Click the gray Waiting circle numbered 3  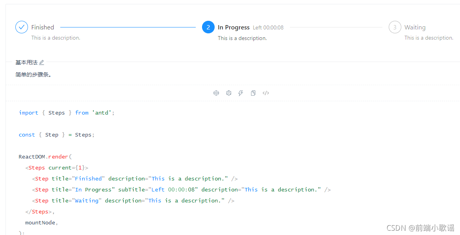(x=395, y=27)
